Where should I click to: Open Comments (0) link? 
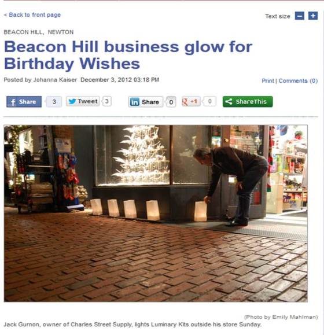pyautogui.click(x=298, y=81)
